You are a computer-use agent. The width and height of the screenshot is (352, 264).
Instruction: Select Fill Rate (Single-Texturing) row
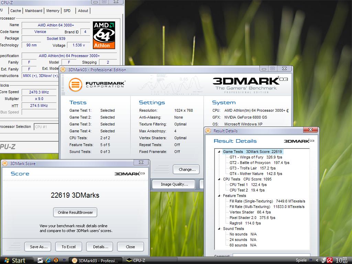click(267, 201)
